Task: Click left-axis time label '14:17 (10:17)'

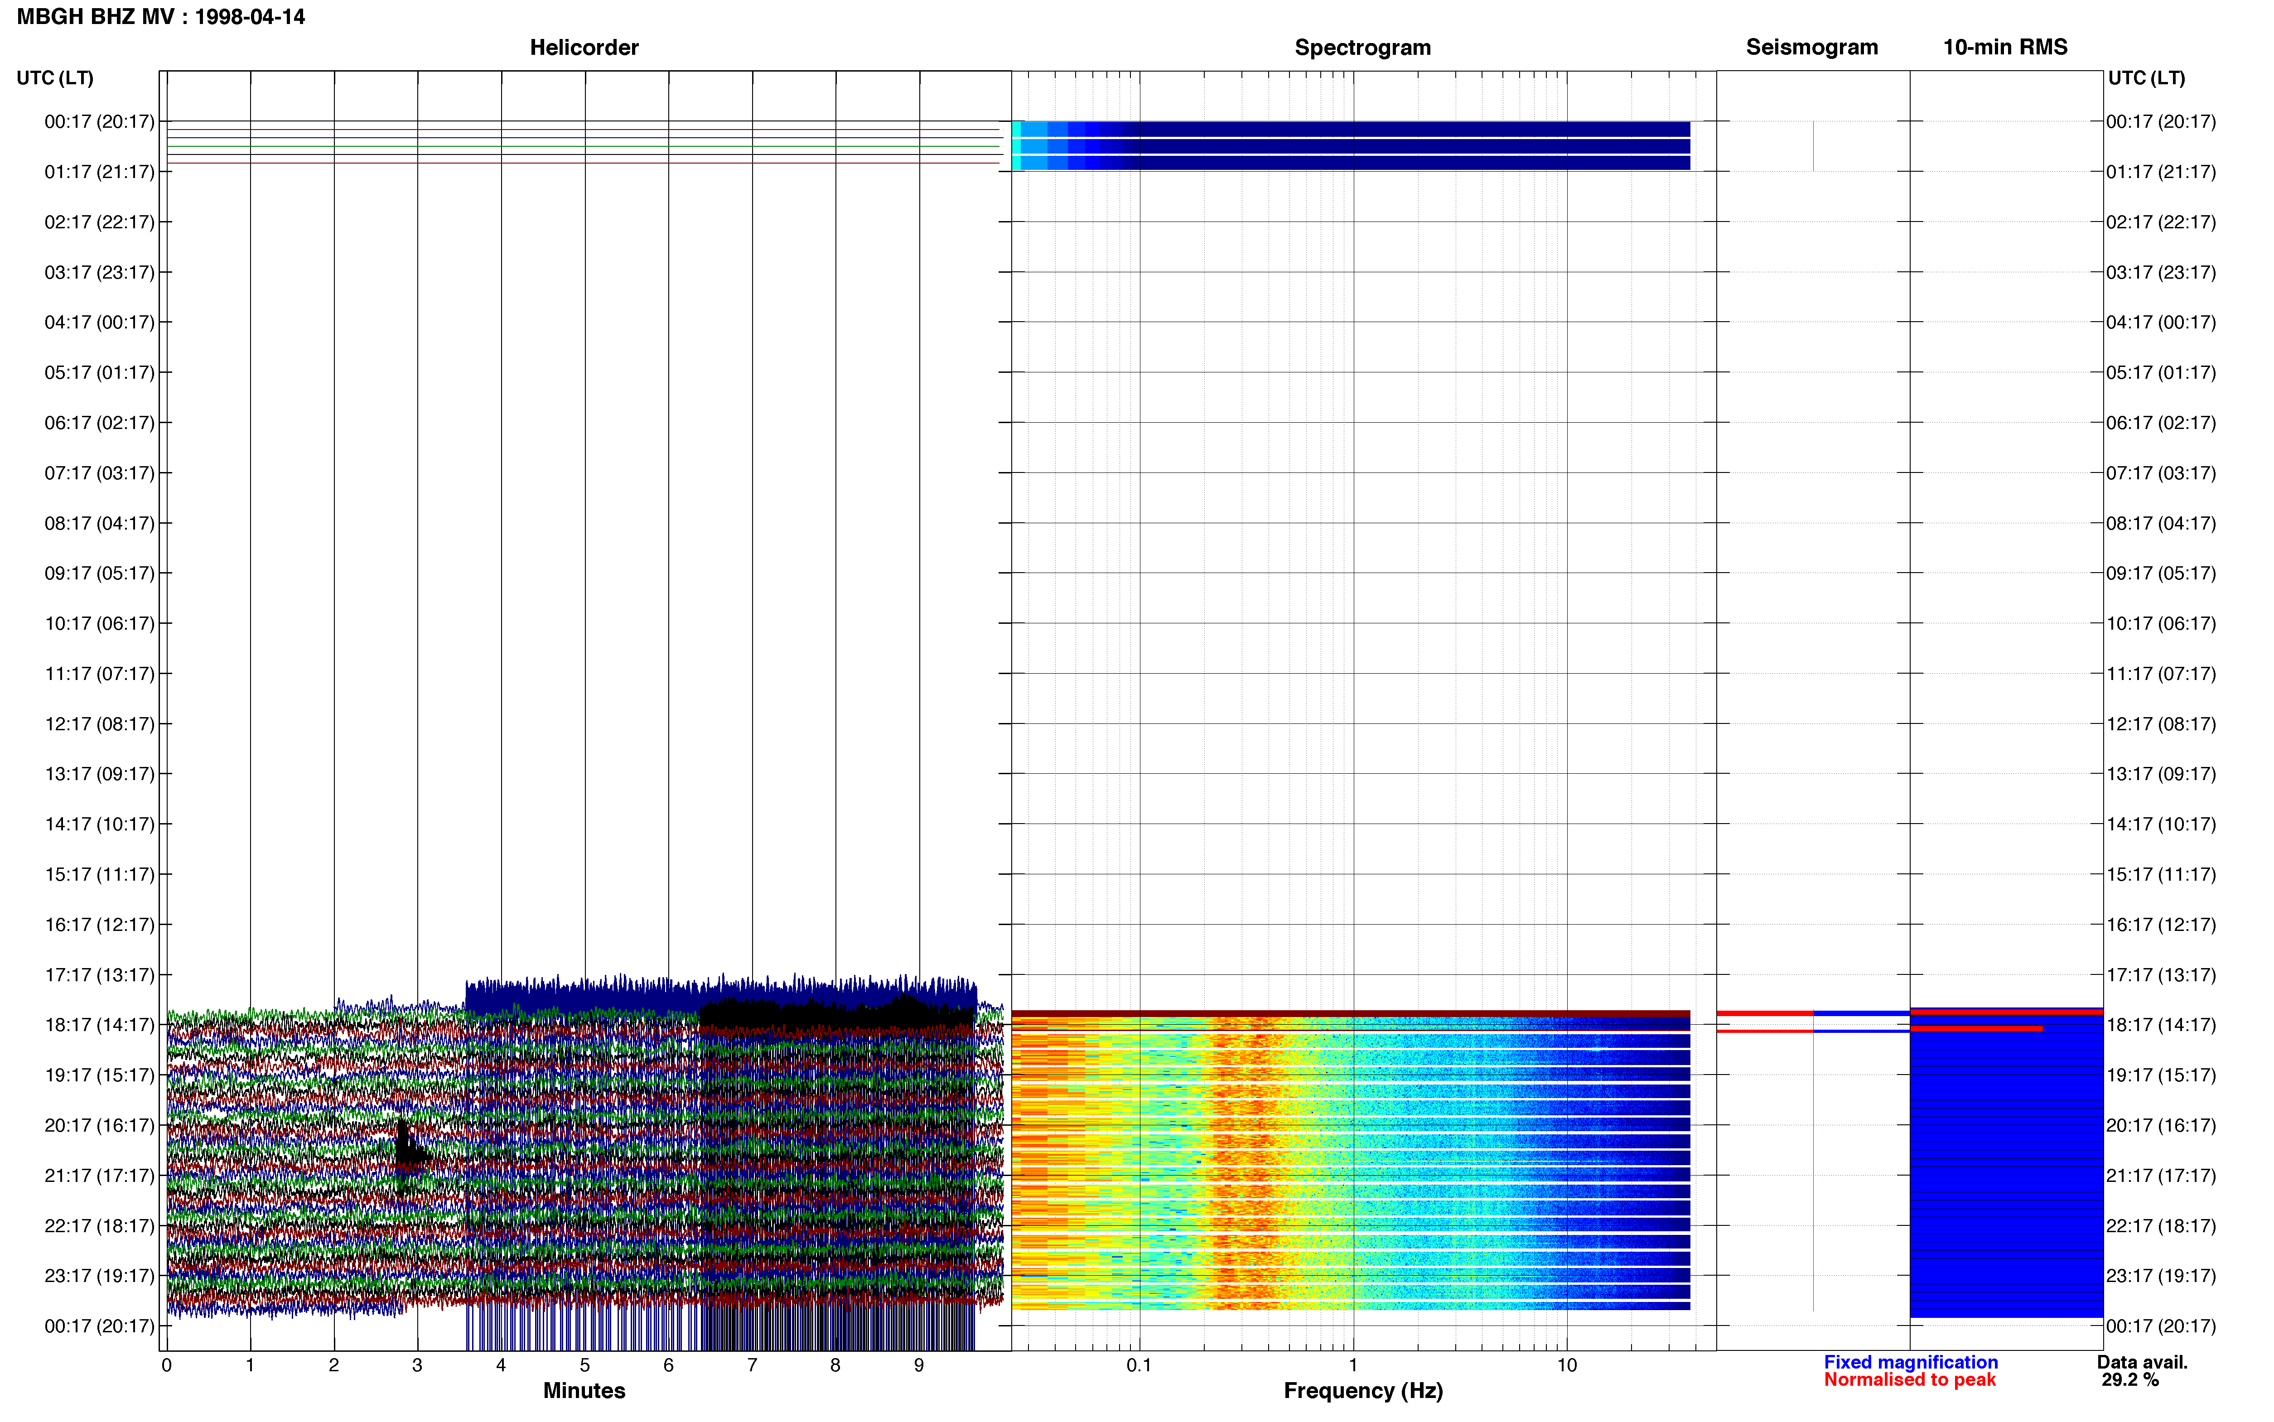Action: 99,824
